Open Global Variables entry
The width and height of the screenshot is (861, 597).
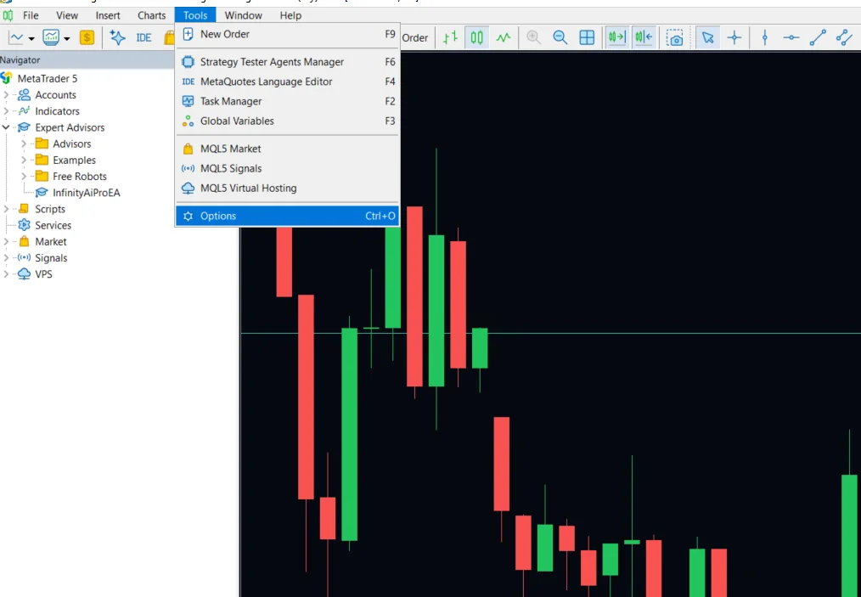[288, 121]
